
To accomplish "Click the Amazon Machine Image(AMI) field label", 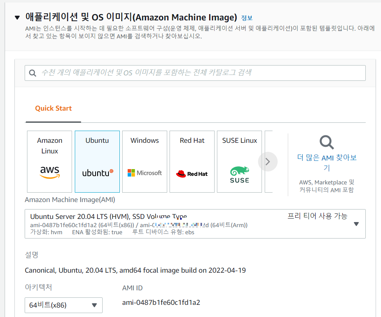I will pos(70,200).
